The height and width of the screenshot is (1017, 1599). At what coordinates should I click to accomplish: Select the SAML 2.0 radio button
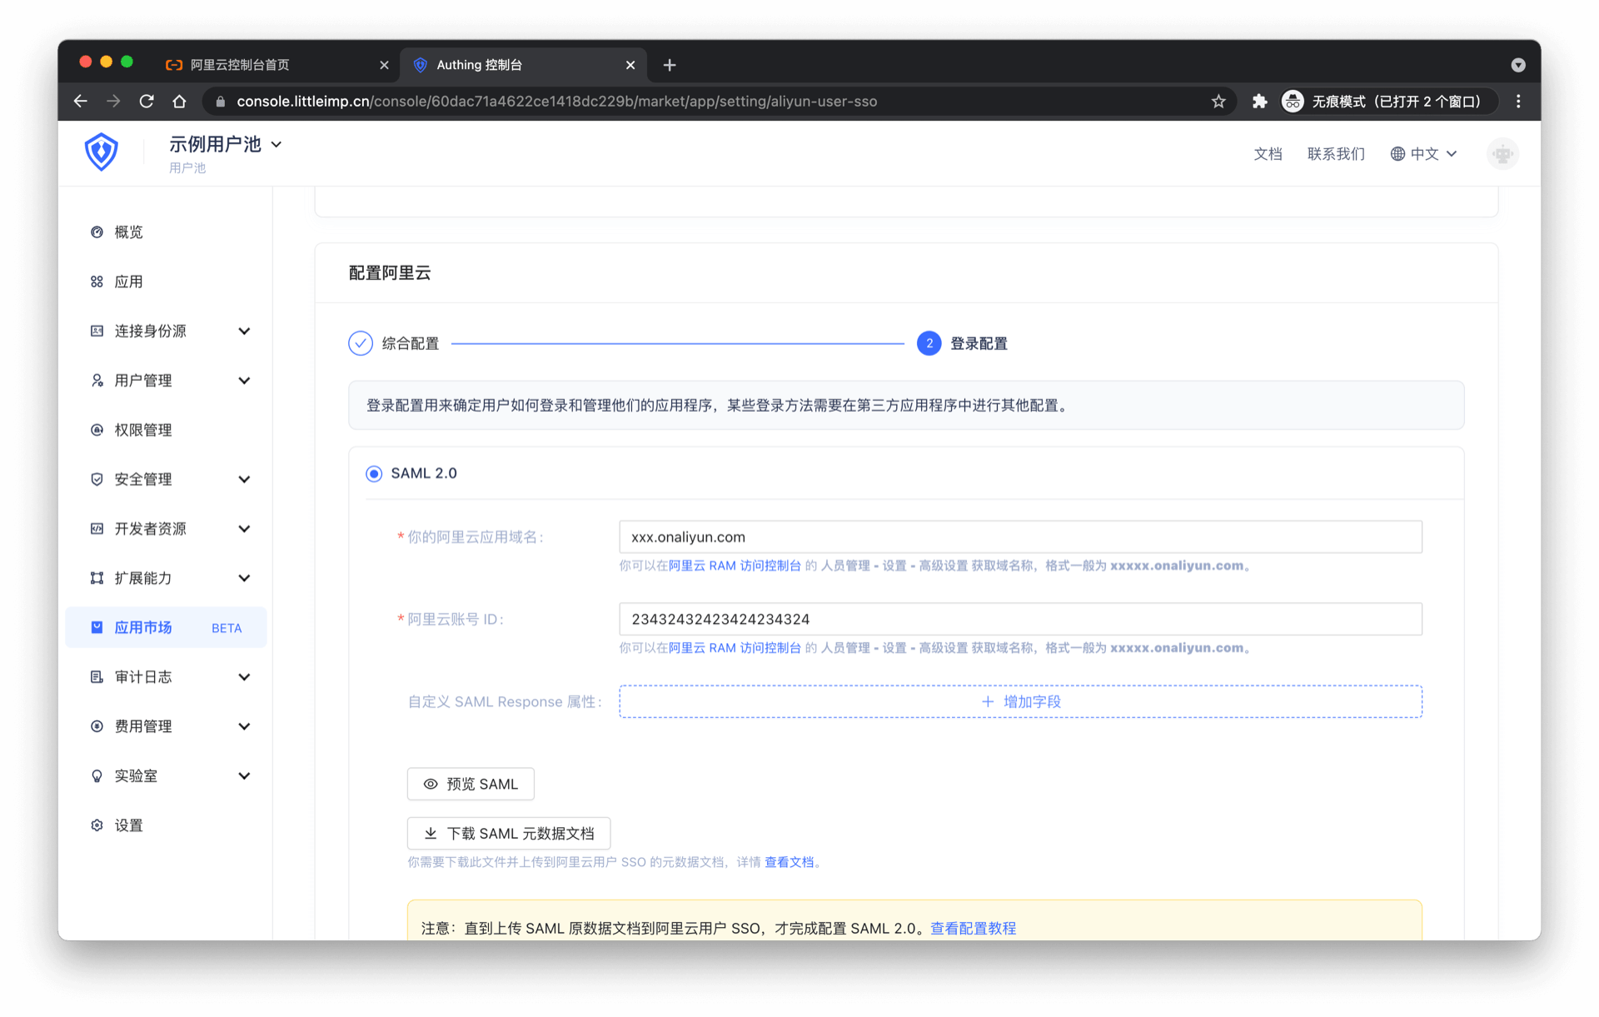tap(374, 474)
